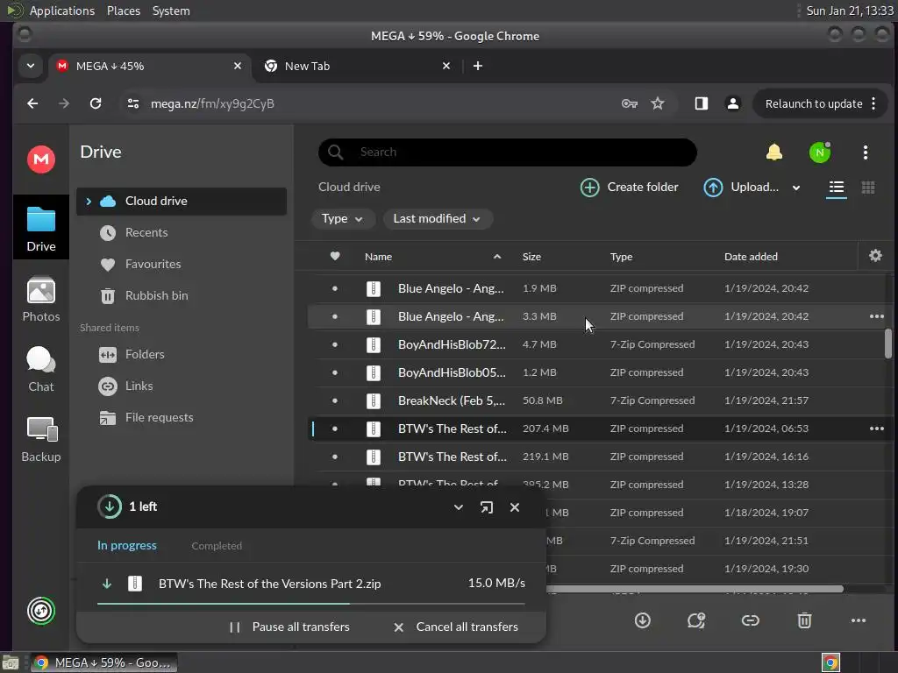Pause all transfers
The image size is (898, 673).
tap(289, 627)
